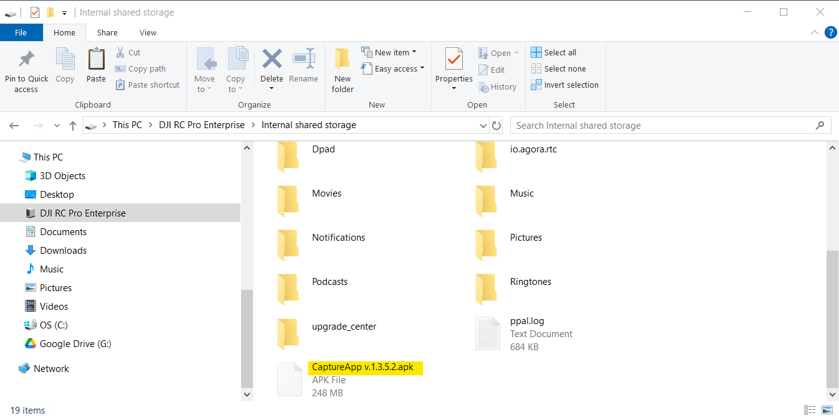Click the Search Internal shared storage field

click(663, 126)
